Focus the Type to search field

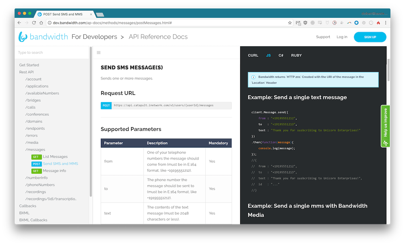coord(52,52)
